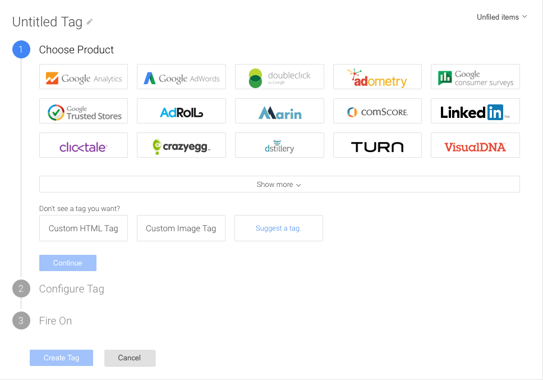Viewport: 543px width, 380px height.
Task: Choose the Marin product tile
Action: [279, 111]
